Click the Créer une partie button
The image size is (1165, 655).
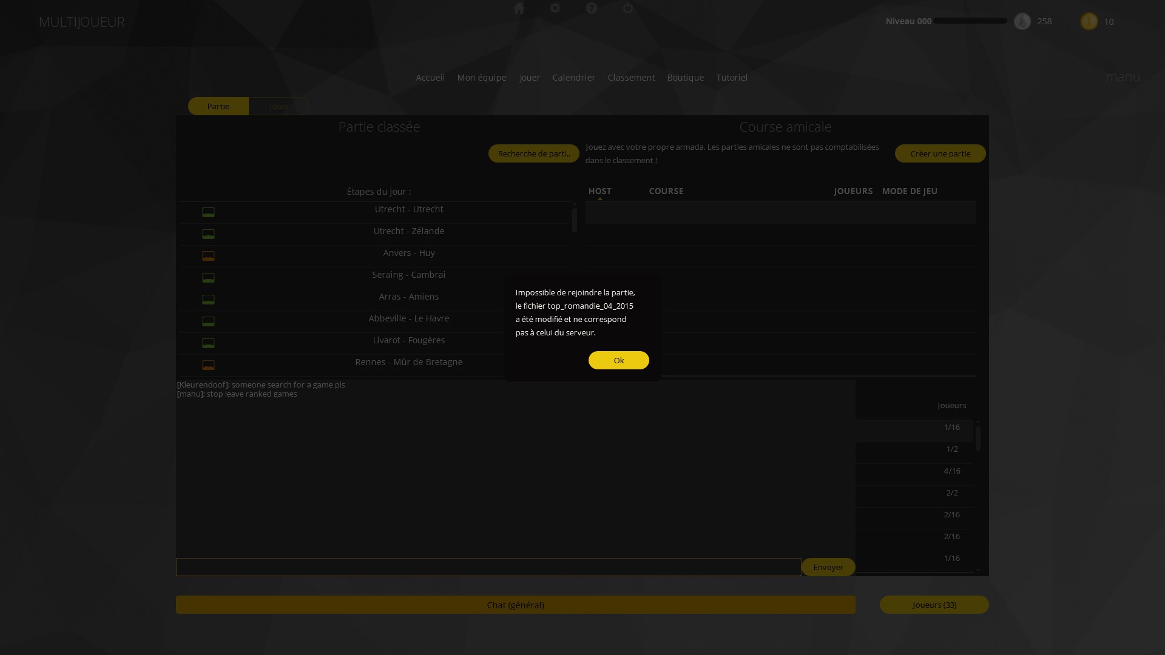tap(940, 153)
